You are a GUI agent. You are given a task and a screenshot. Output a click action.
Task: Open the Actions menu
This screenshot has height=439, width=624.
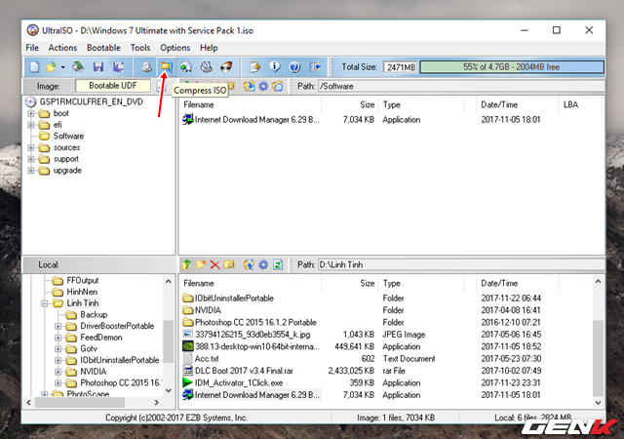click(x=62, y=48)
